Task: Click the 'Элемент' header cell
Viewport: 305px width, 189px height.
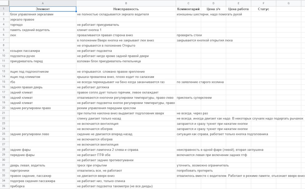Action: tap(43, 9)
